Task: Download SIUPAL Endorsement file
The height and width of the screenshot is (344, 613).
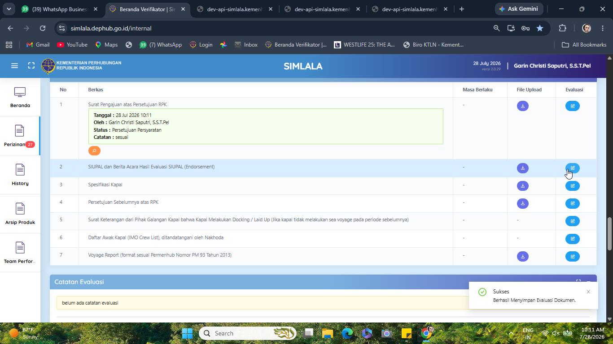Action: [x=522, y=168]
